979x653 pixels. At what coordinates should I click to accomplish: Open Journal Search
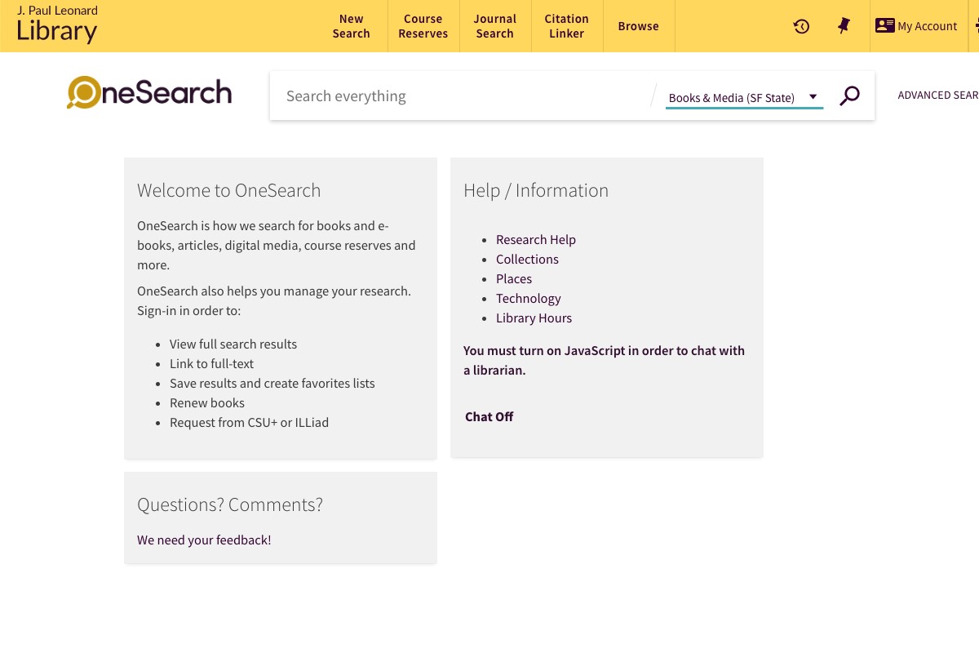(494, 26)
